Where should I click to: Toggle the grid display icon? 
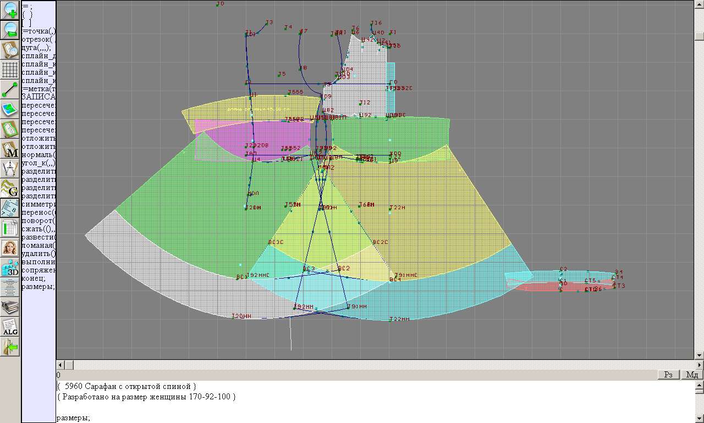point(10,69)
